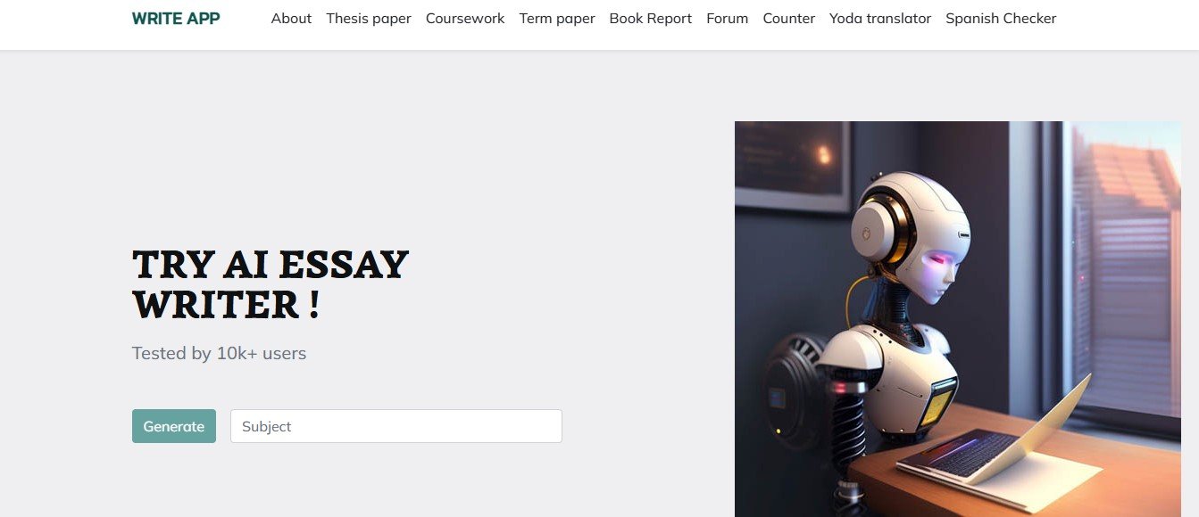Click the WRITE APP logo
This screenshot has height=517, width=1199.
[176, 18]
